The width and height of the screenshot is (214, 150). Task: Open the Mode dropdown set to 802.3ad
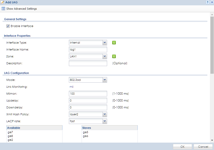coord(105,80)
